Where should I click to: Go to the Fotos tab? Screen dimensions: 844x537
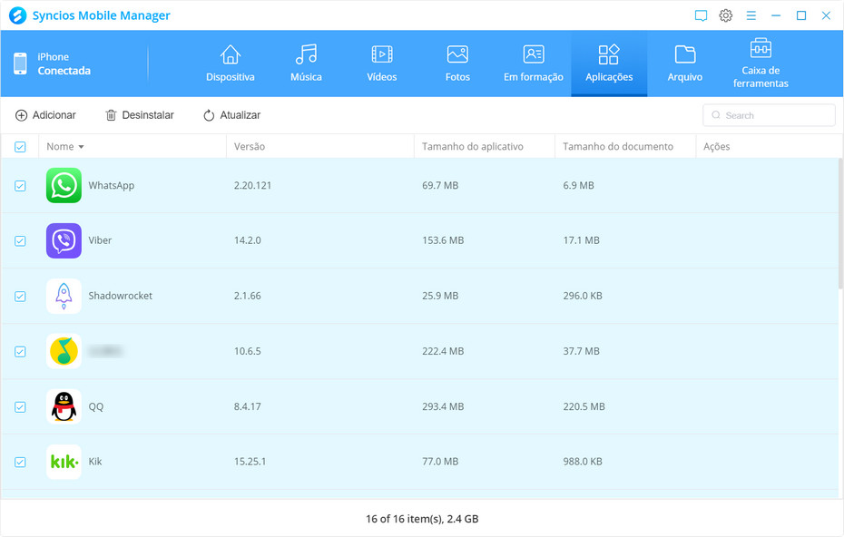pos(457,63)
